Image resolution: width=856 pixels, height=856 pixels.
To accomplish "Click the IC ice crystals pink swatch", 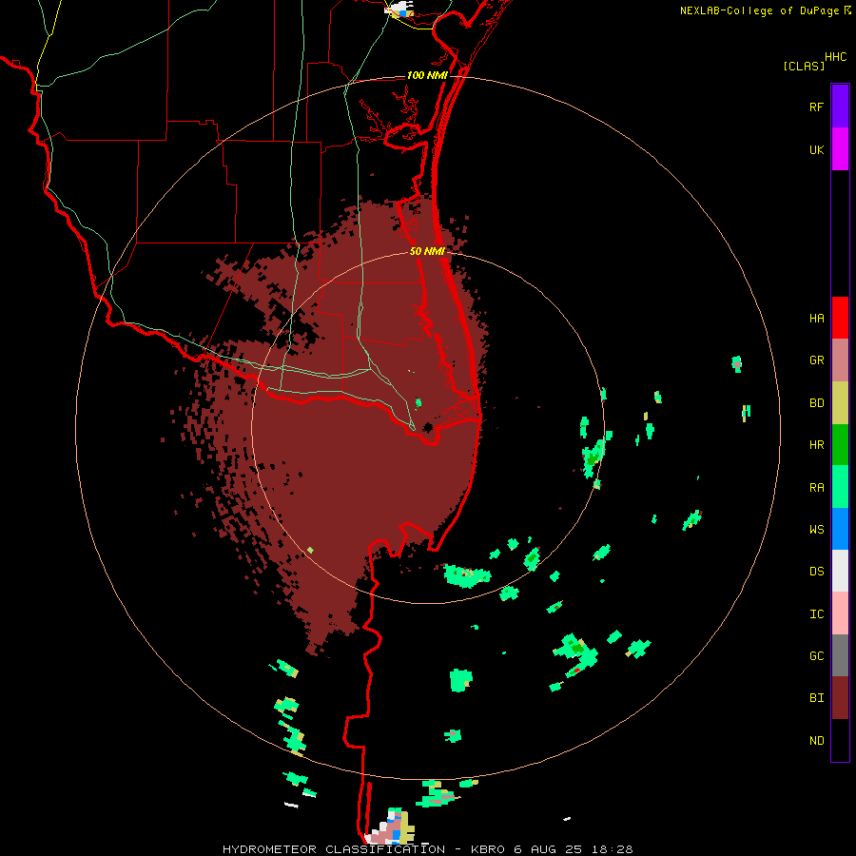I will click(x=840, y=613).
